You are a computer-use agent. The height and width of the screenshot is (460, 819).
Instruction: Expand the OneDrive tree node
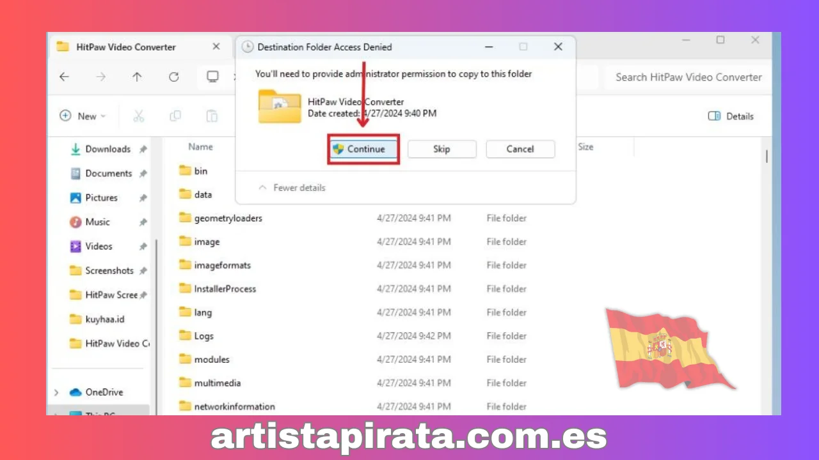(x=56, y=392)
